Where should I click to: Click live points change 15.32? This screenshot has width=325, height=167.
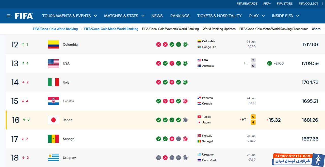click(x=275, y=120)
